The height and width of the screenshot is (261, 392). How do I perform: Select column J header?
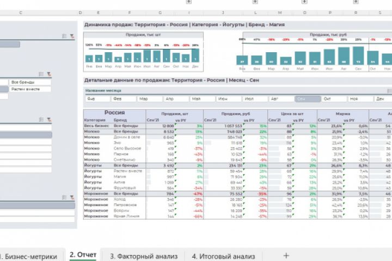[x=223, y=13]
